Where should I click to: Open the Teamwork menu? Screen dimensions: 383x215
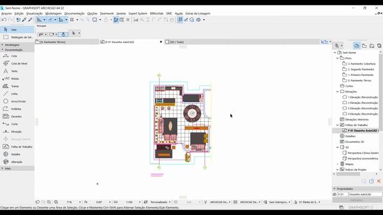107,13
